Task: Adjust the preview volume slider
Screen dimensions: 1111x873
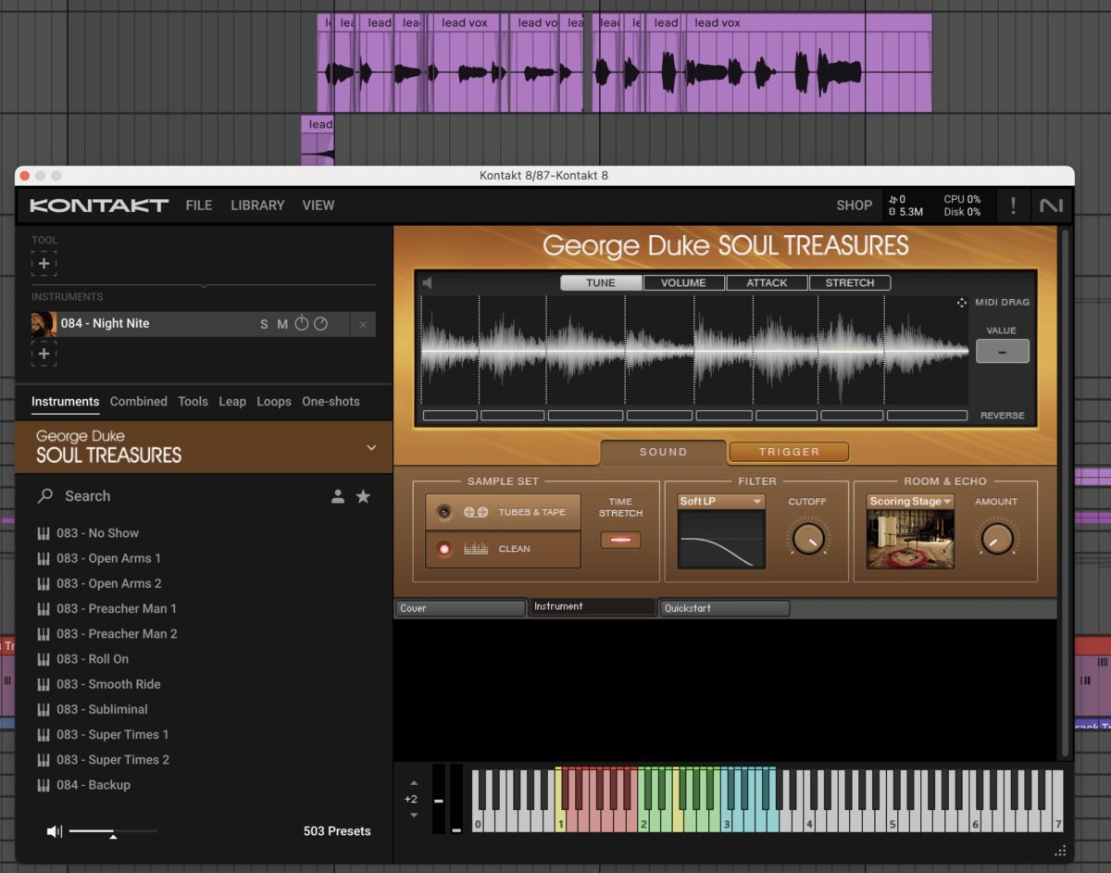Action: coord(113,832)
